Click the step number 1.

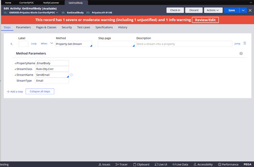(11, 44)
